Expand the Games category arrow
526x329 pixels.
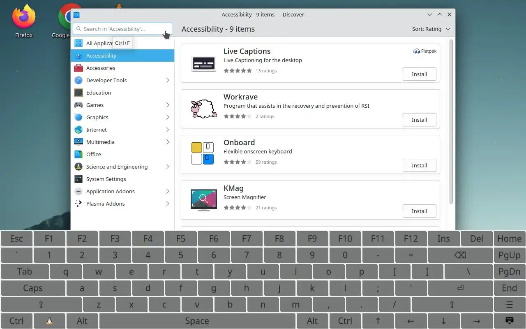(168, 105)
